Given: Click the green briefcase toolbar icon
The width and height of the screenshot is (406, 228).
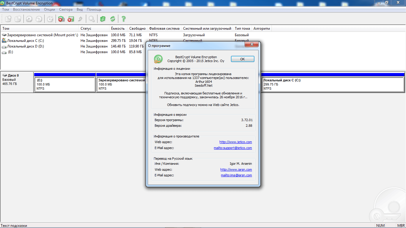Looking at the screenshot, I should pos(103,19).
